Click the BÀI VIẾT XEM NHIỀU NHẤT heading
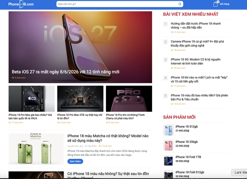Viewport: 247px width, 179px height. (191, 14)
